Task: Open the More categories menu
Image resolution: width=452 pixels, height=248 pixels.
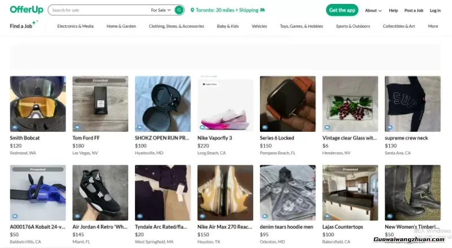Action: click(433, 26)
